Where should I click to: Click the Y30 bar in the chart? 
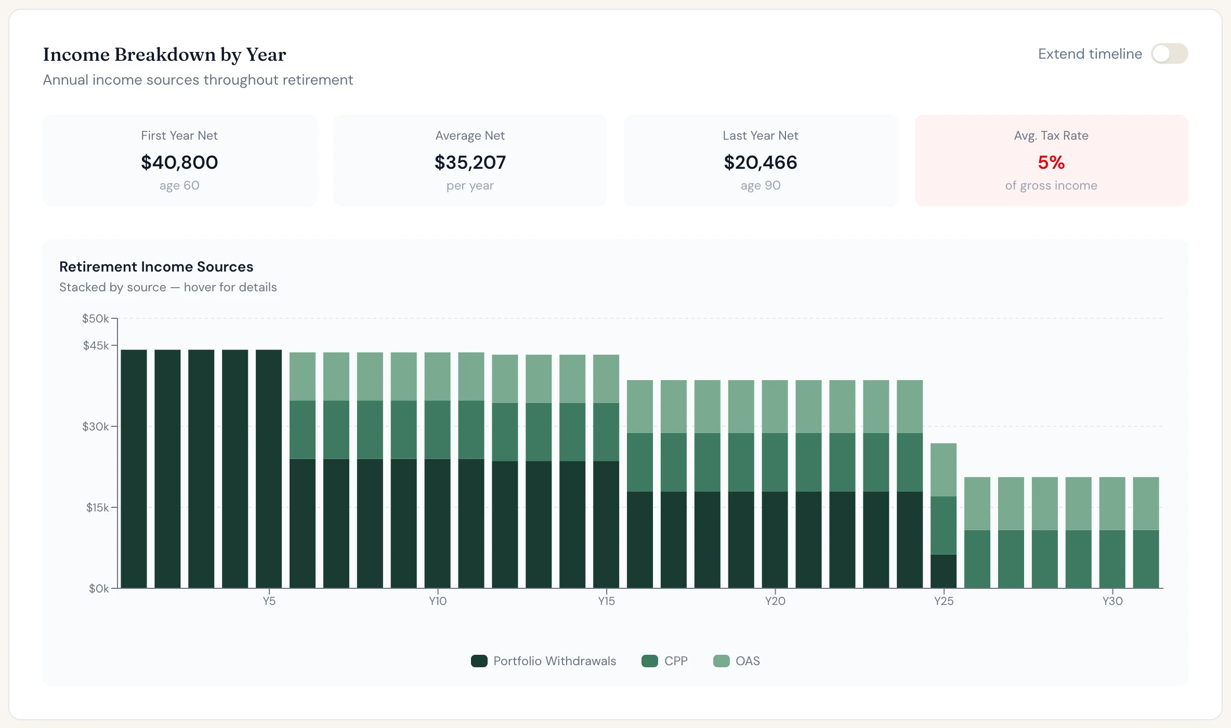pos(1112,533)
